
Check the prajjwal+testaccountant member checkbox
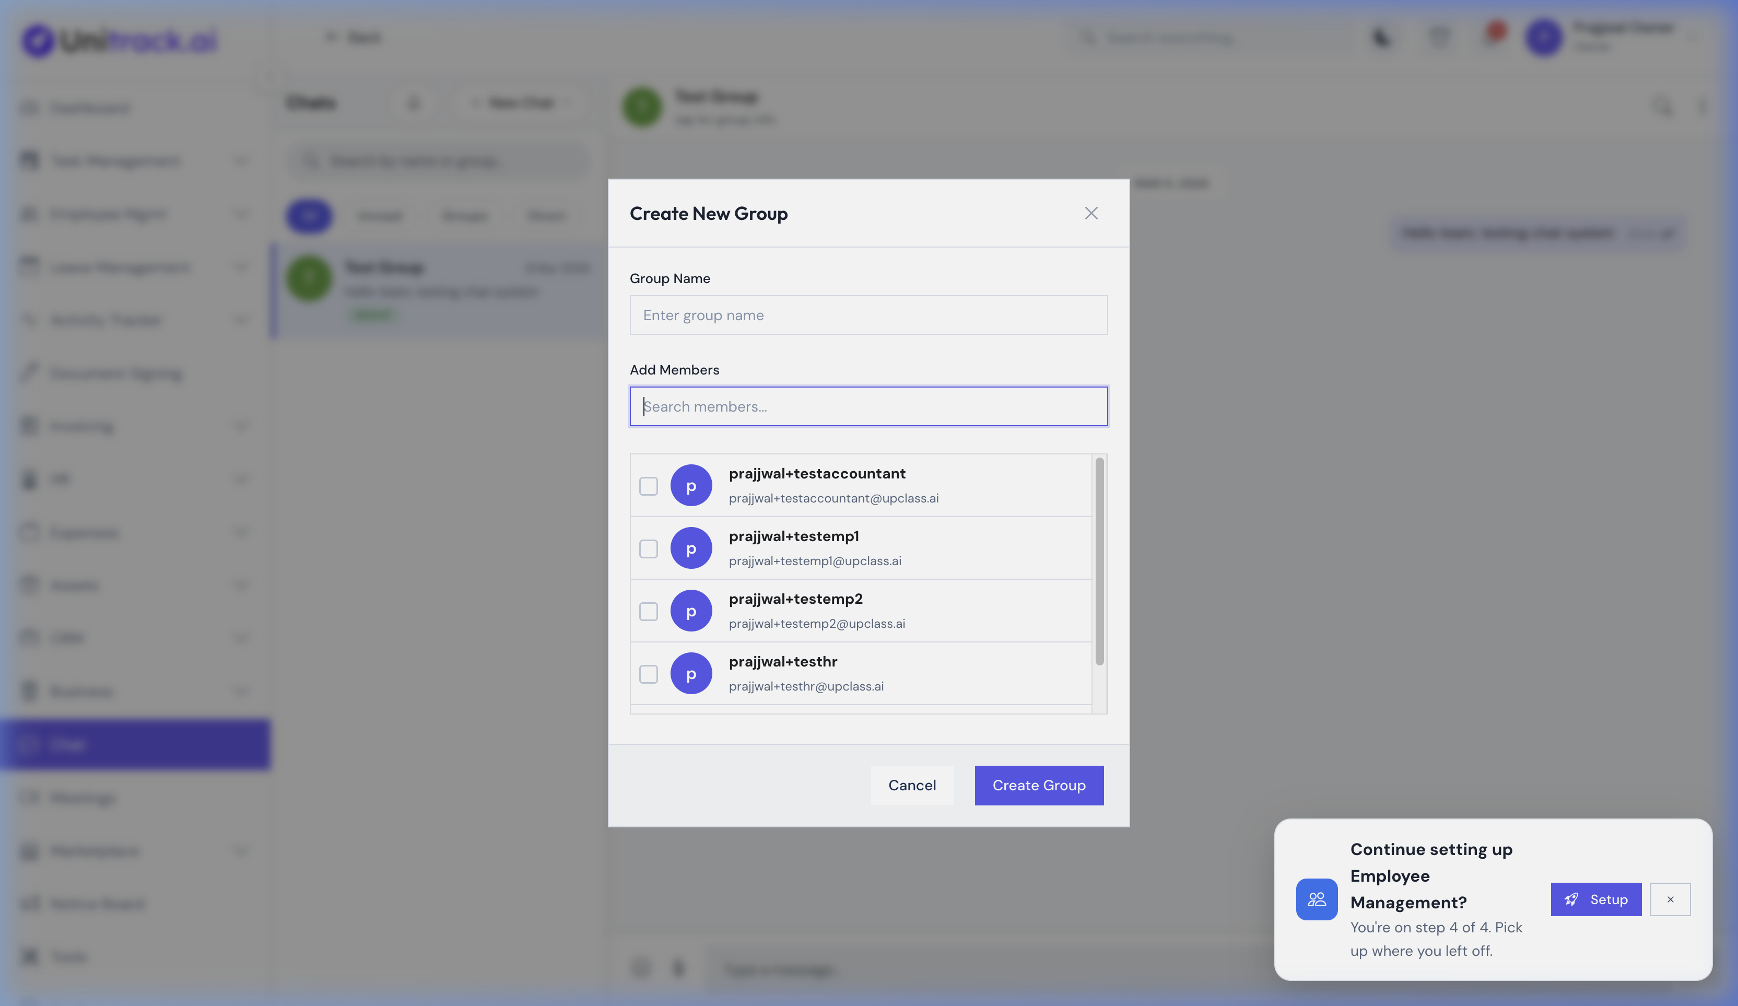coord(648,486)
